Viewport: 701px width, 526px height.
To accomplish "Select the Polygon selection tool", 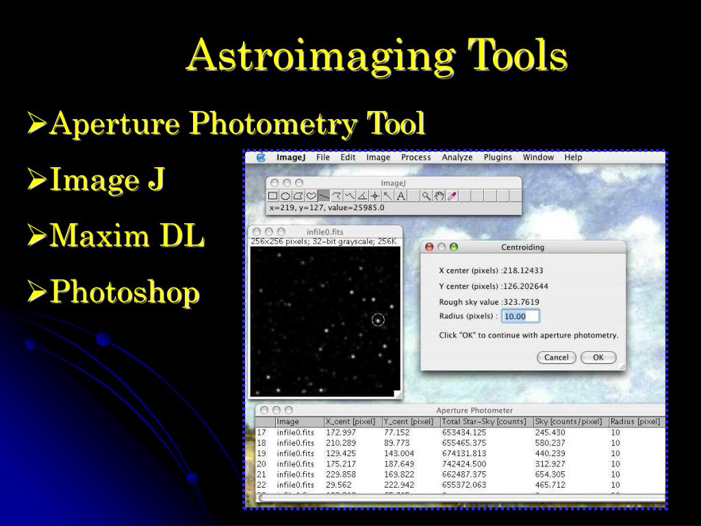I will pyautogui.click(x=298, y=196).
